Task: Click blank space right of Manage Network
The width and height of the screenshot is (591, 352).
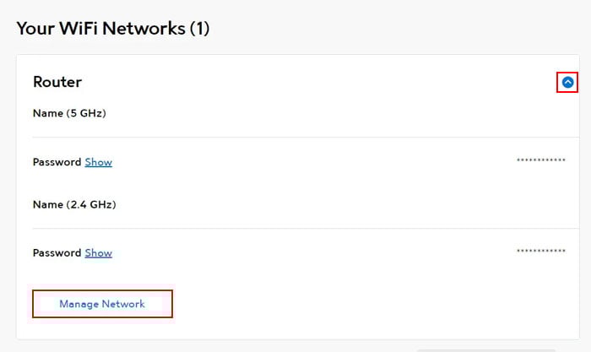Action: pyautogui.click(x=373, y=304)
